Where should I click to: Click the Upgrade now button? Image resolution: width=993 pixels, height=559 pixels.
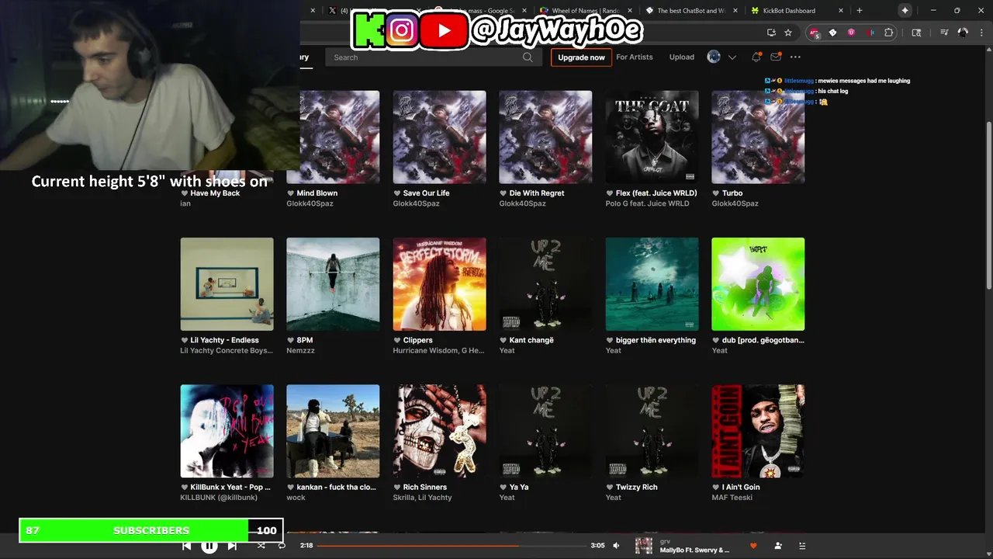tap(581, 57)
